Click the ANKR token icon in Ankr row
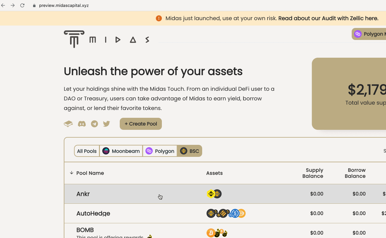Image resolution: width=386 pixels, height=238 pixels. 211,194
